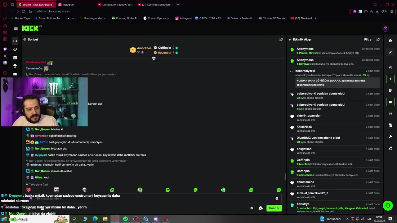
Task: Click username Ravenber in leaderboard
Action: click(165, 53)
